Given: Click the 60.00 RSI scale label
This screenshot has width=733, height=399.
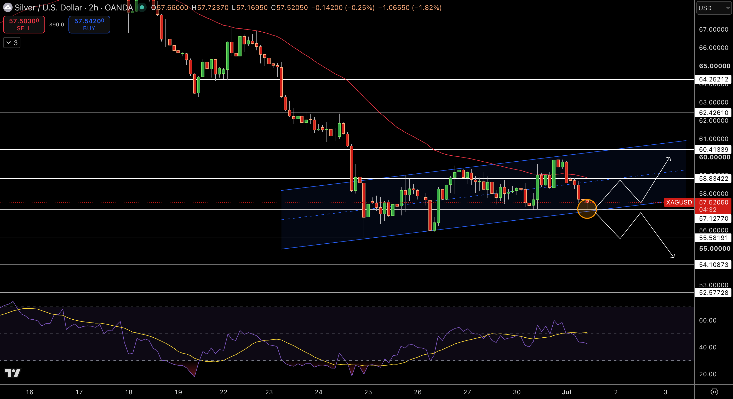Looking at the screenshot, I should click(x=707, y=320).
